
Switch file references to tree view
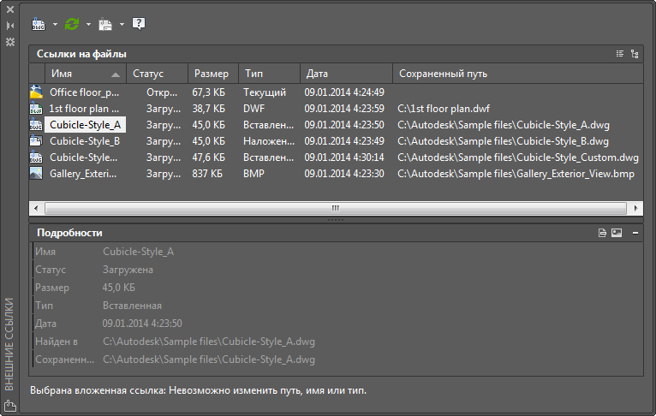tap(635, 54)
